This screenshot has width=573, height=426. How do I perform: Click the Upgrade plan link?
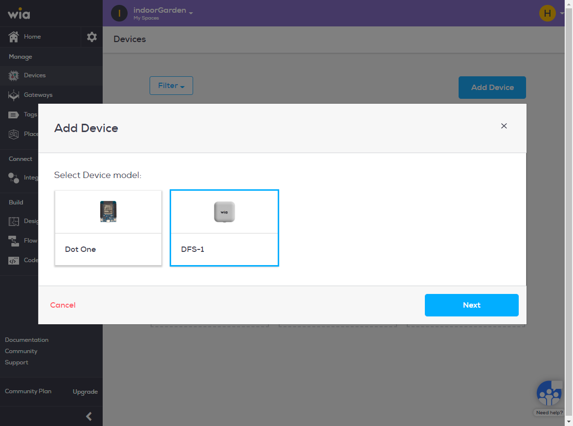85,392
